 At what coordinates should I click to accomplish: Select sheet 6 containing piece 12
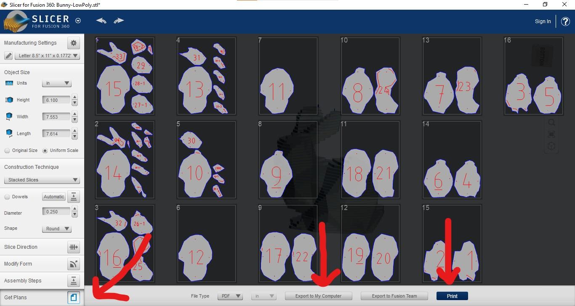click(207, 244)
